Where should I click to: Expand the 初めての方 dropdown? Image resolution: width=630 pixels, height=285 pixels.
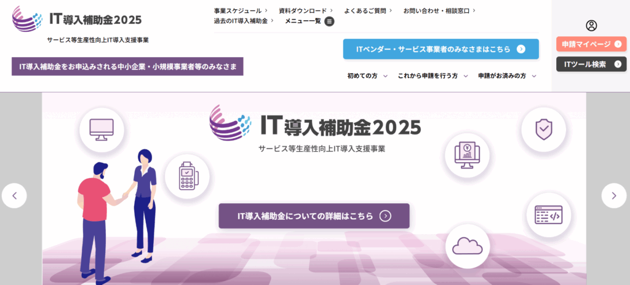pos(367,76)
